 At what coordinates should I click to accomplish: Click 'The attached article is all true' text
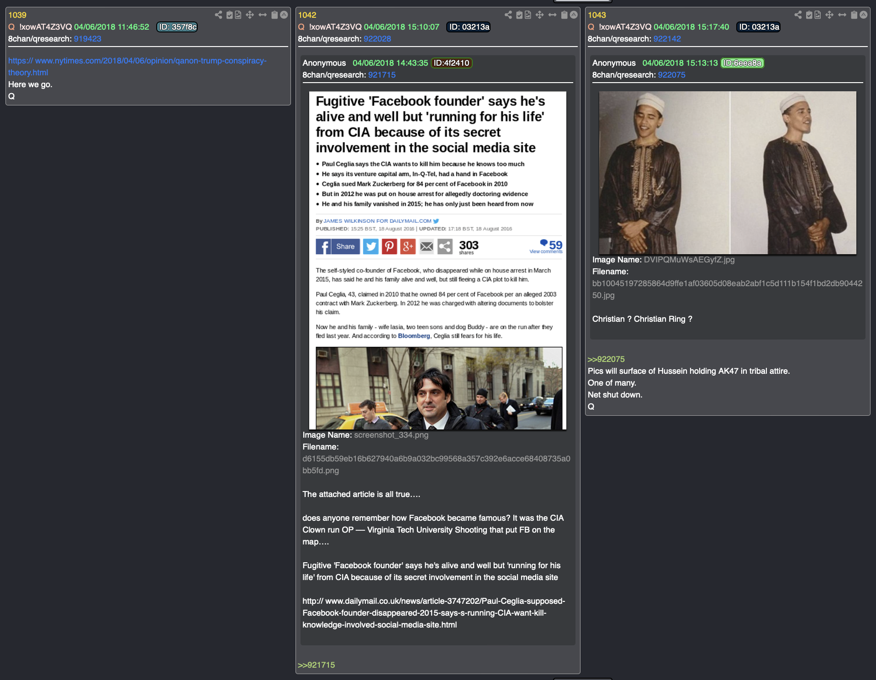[x=361, y=494]
